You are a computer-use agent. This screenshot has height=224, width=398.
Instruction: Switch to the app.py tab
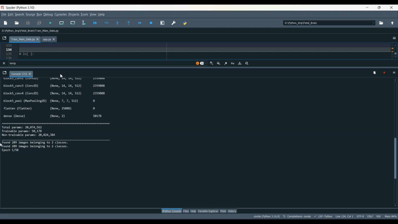(x=47, y=40)
